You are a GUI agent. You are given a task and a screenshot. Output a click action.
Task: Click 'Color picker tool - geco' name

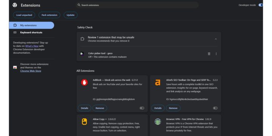point(100,53)
